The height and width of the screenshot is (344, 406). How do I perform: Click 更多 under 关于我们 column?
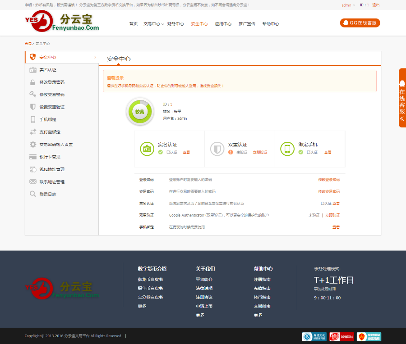coord(200,315)
